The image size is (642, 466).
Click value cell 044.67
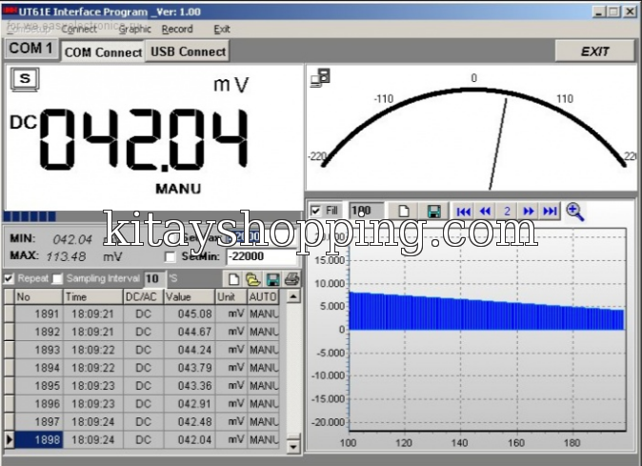[x=190, y=332]
